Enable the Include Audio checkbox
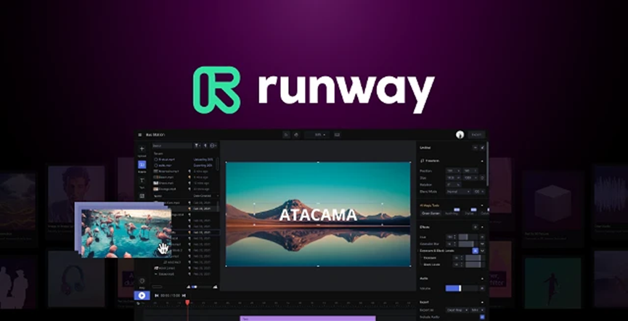 pos(482,317)
